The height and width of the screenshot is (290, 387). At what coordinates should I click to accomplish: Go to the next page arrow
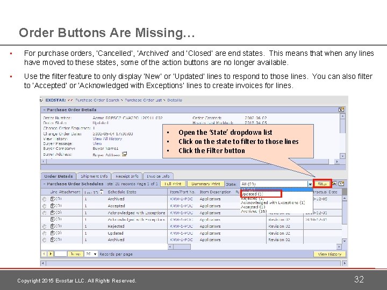[51, 253]
